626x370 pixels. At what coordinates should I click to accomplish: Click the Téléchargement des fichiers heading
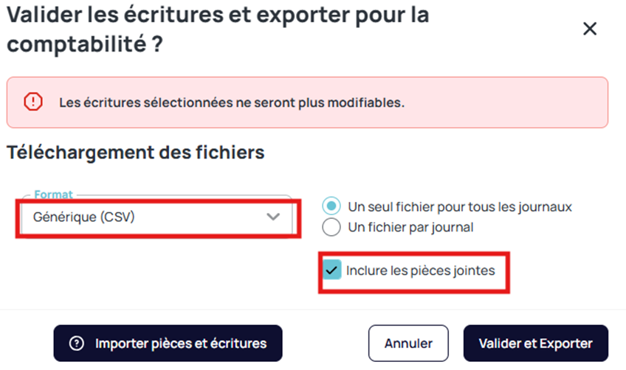coord(135,153)
